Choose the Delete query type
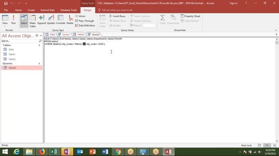Screen dimensions: 279x156 [70, 19]
